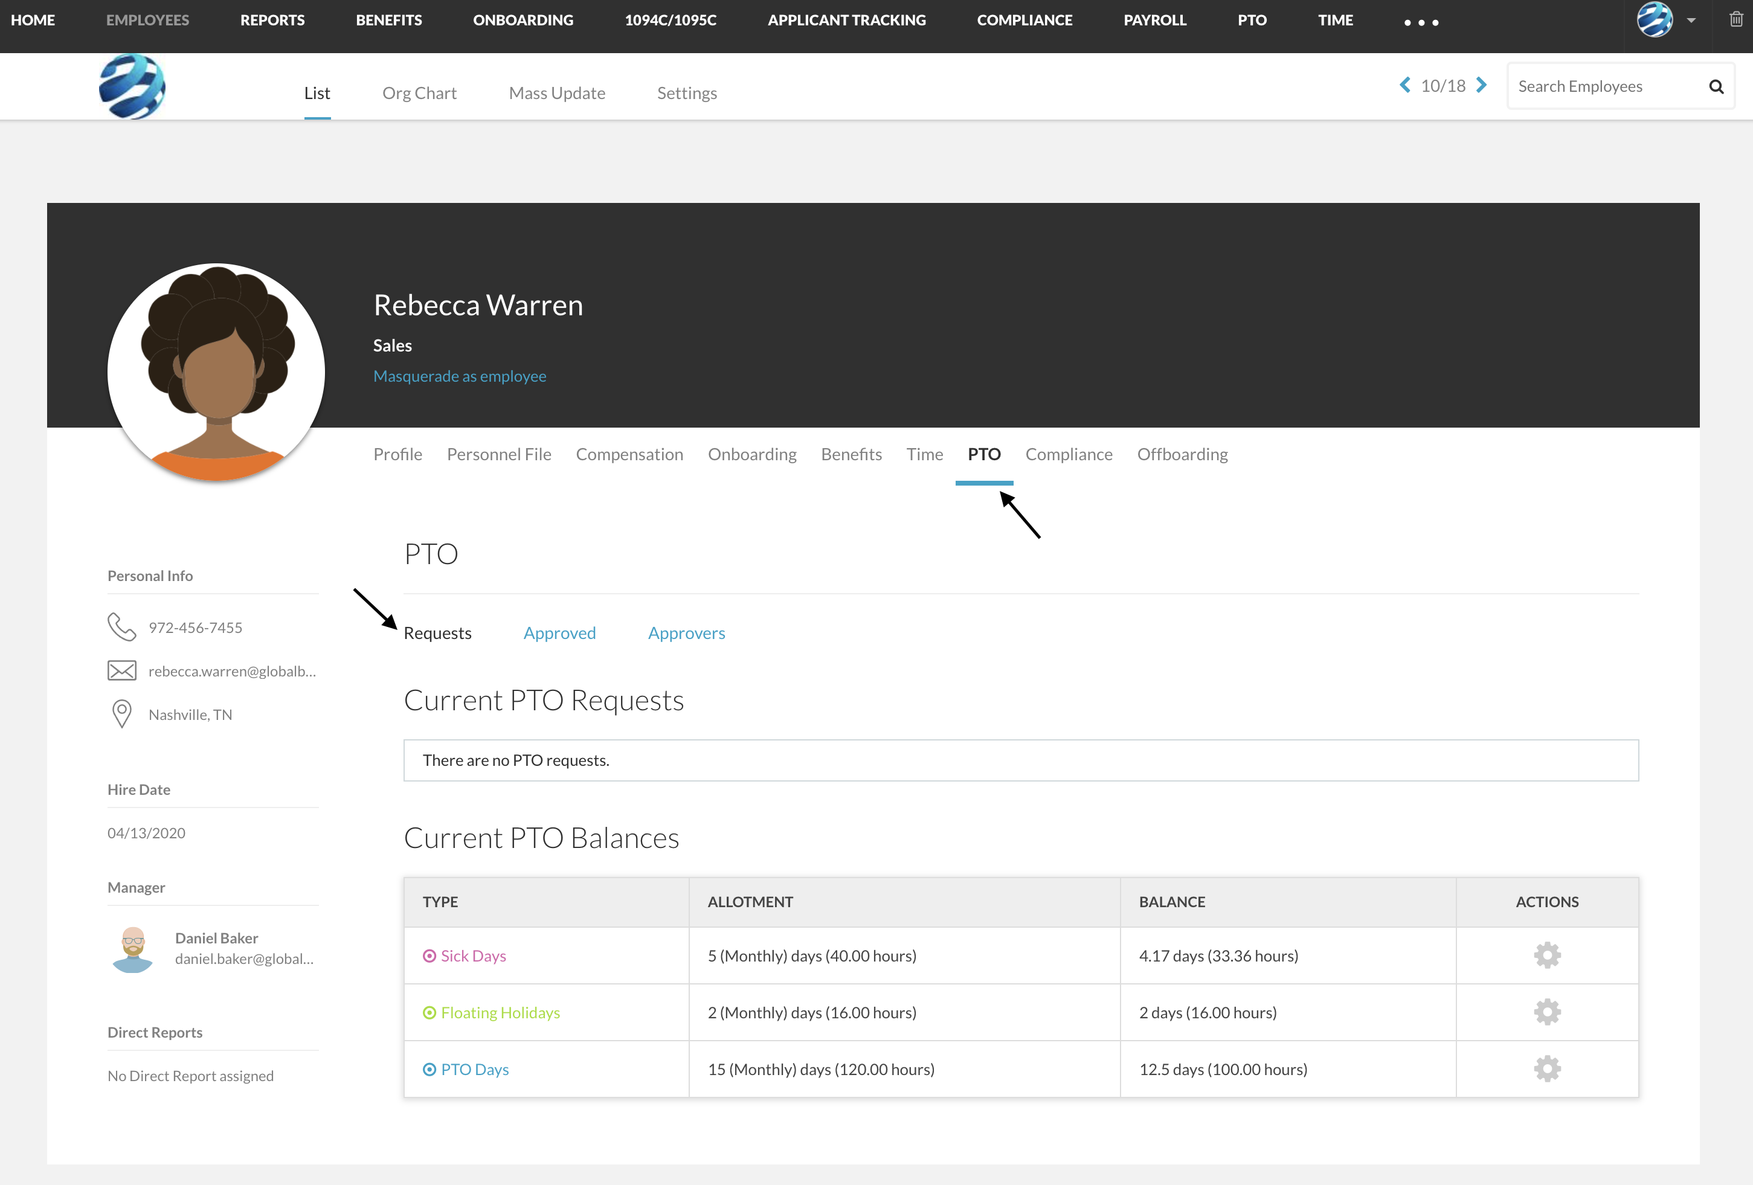The image size is (1753, 1185).
Task: Open the COMPLIANCE top menu
Action: [1024, 21]
